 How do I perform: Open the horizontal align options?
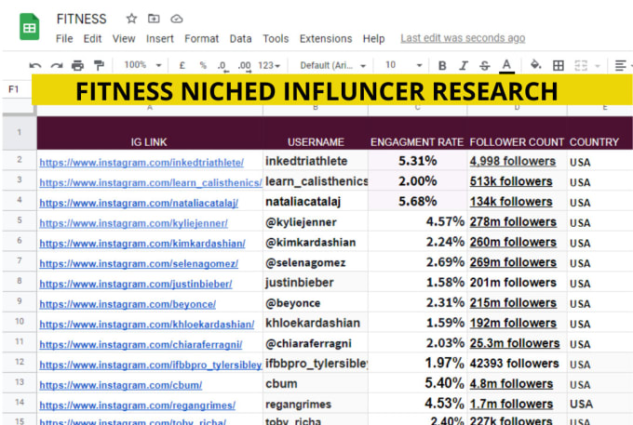(x=621, y=65)
